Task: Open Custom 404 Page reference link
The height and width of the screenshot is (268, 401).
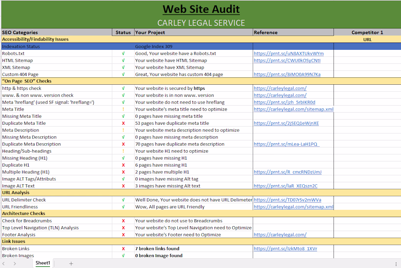Action: (x=287, y=75)
